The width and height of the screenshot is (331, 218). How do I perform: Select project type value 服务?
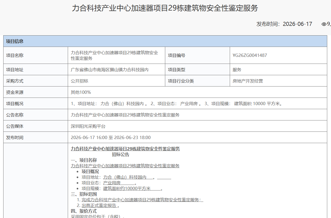point(237,70)
